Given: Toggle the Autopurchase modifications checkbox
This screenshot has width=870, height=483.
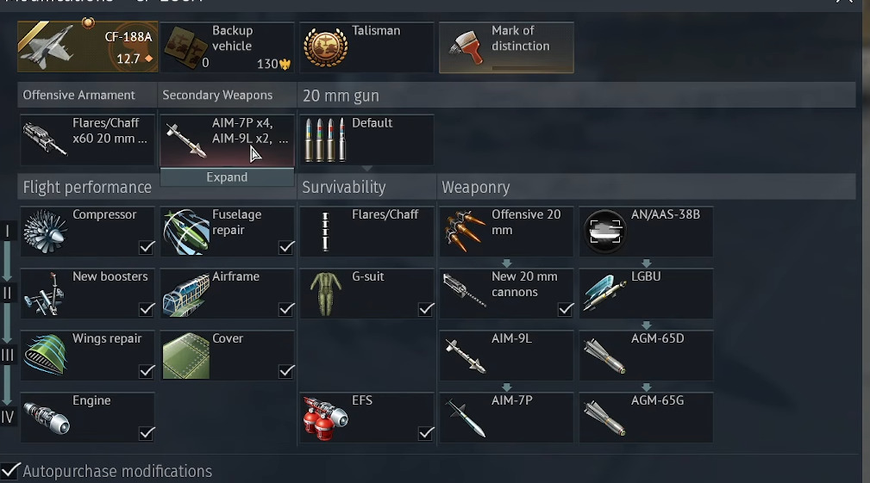Looking at the screenshot, I should coord(10,471).
